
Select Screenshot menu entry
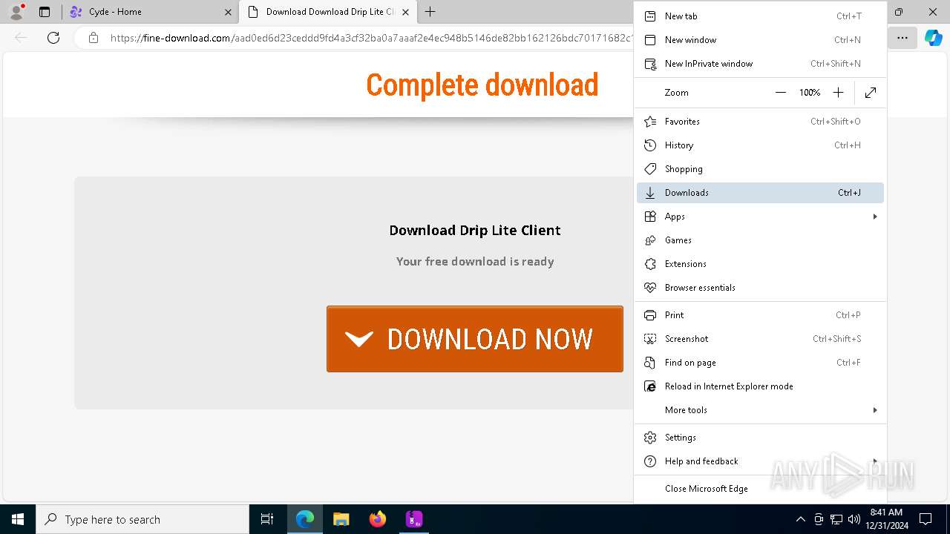[x=760, y=339]
